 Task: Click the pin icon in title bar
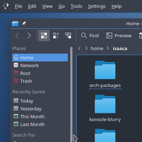[x=24, y=23]
